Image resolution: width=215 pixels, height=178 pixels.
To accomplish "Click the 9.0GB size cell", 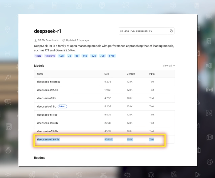I will pos(108,115).
